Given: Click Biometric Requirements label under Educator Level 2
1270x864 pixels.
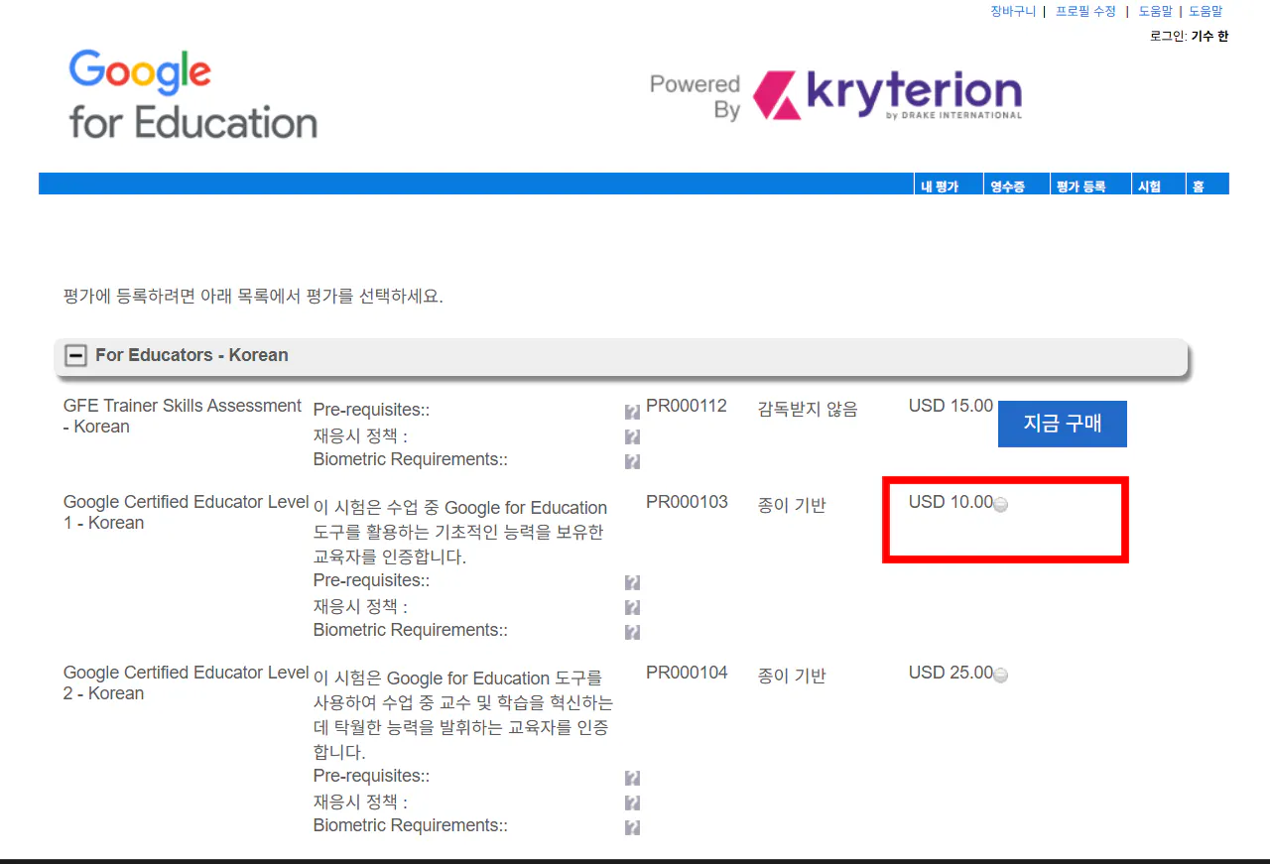Looking at the screenshot, I should 411,825.
